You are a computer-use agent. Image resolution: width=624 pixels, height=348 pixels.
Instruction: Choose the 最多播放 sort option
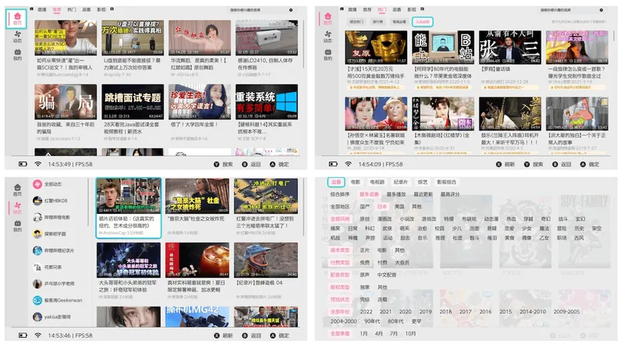[x=396, y=194]
